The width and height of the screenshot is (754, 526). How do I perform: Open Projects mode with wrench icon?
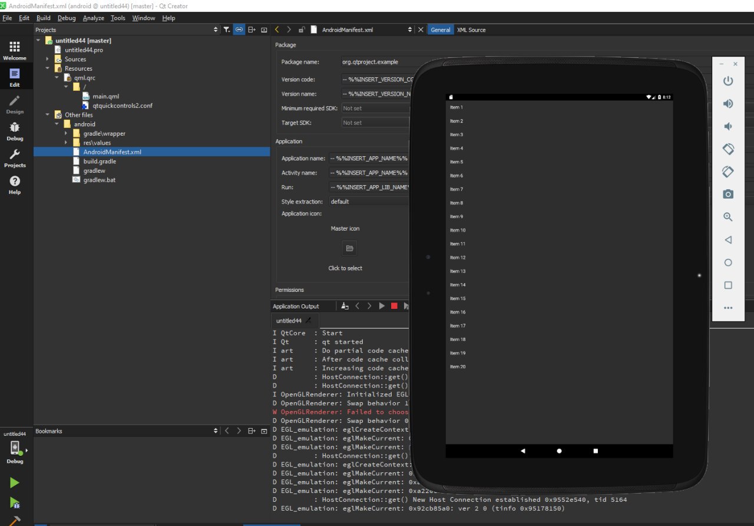point(15,158)
